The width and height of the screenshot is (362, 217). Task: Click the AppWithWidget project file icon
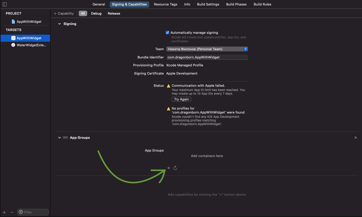click(x=13, y=22)
